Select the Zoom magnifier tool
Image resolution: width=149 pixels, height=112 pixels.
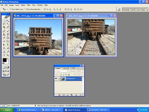[x=8, y=55]
